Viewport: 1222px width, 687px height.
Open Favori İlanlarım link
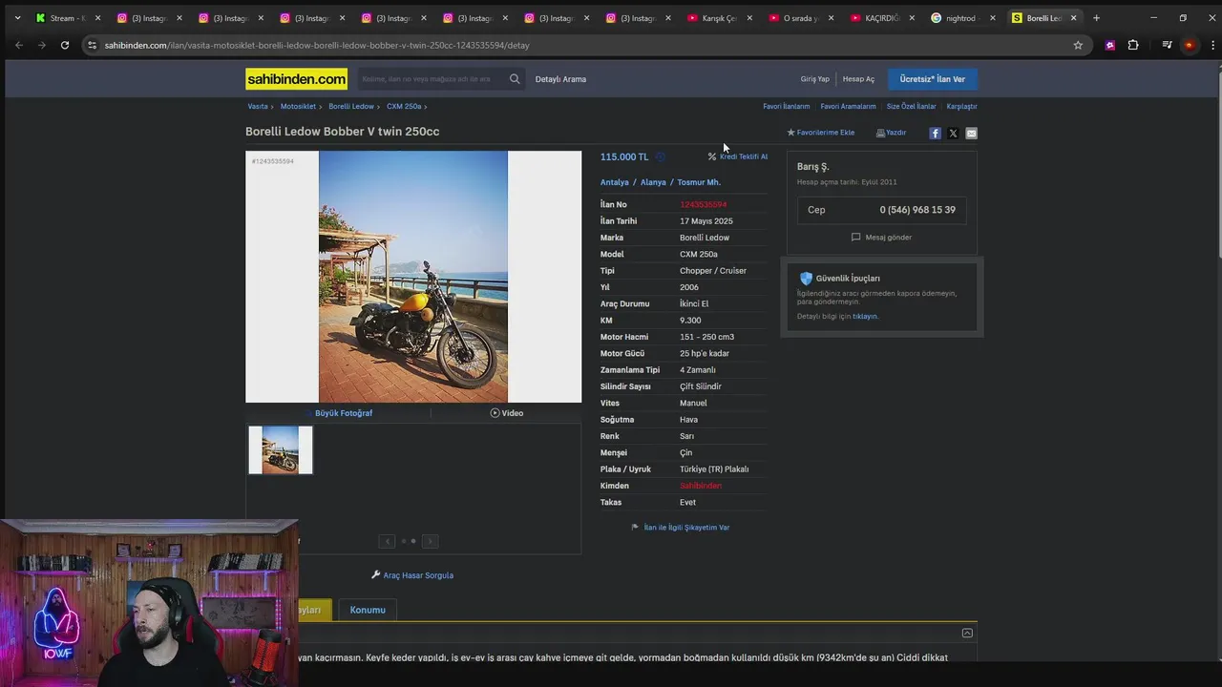pos(787,107)
